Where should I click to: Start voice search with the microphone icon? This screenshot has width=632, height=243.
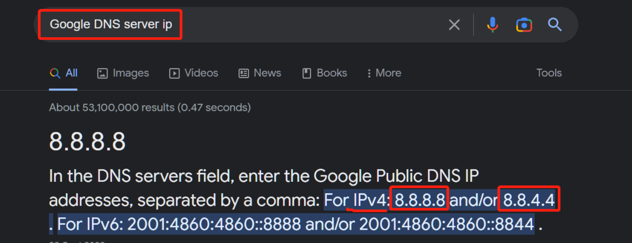492,25
